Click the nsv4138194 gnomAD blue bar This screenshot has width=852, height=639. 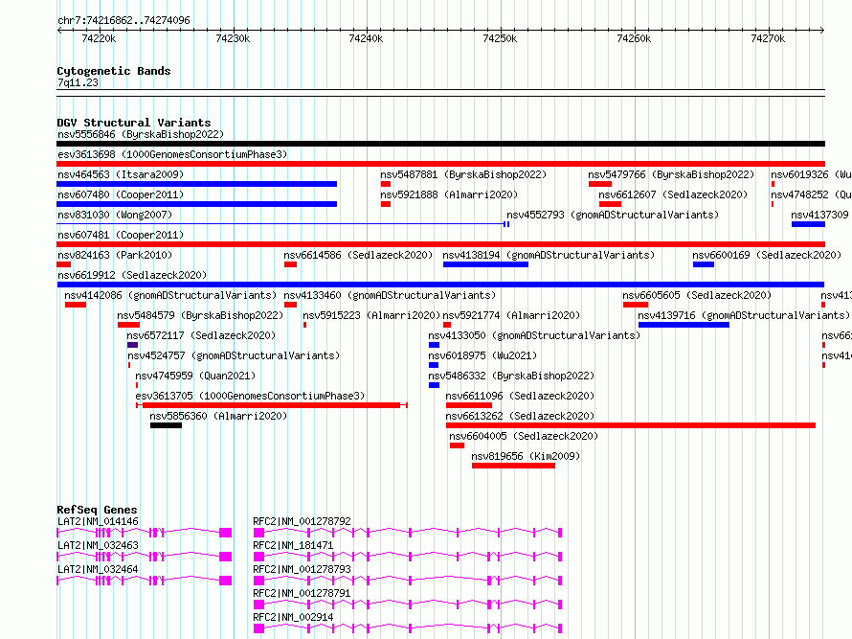485,264
